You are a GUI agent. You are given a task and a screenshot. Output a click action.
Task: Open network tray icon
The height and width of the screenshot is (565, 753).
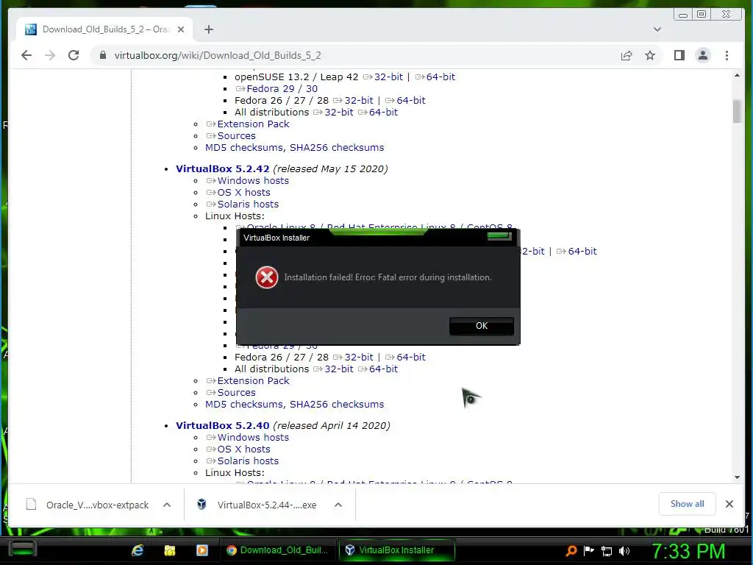click(x=607, y=551)
